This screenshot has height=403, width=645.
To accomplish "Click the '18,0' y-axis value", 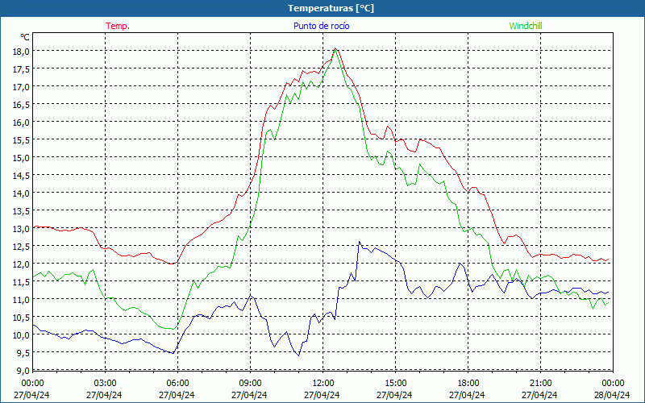I will (x=22, y=52).
